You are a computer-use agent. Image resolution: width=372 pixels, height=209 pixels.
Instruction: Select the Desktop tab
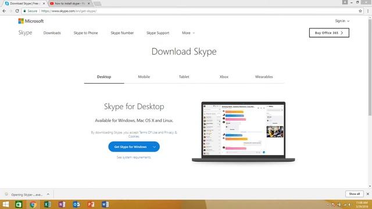pyautogui.click(x=104, y=77)
